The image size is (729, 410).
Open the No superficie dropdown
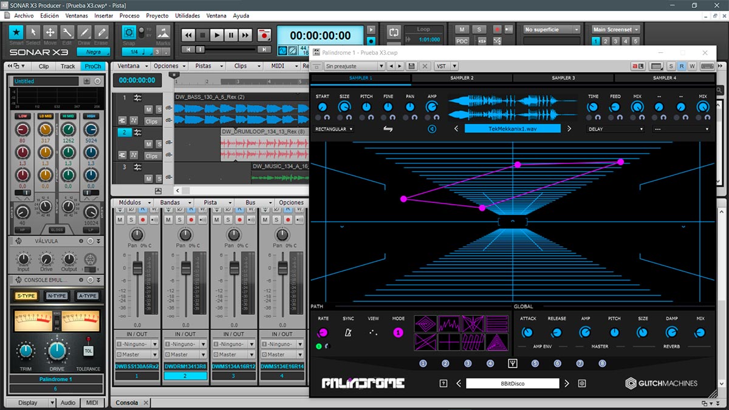(552, 29)
